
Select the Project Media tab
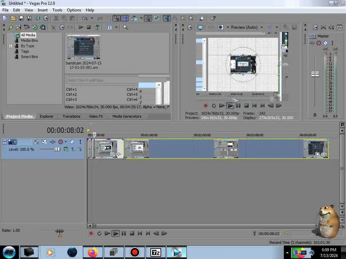[x=19, y=116]
